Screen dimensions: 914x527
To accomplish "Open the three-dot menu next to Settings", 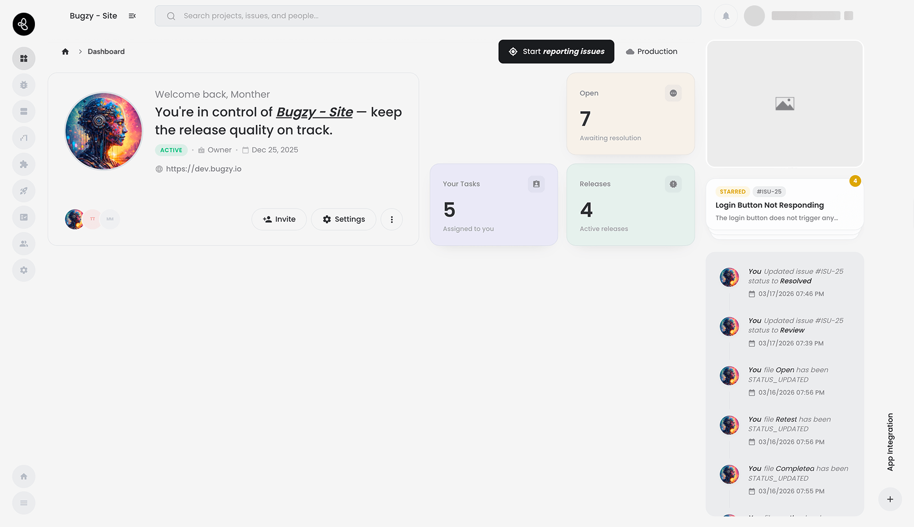I will (391, 219).
